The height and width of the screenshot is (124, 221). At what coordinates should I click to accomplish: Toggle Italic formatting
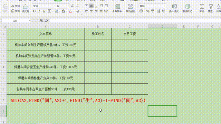click(x=39, y=11)
